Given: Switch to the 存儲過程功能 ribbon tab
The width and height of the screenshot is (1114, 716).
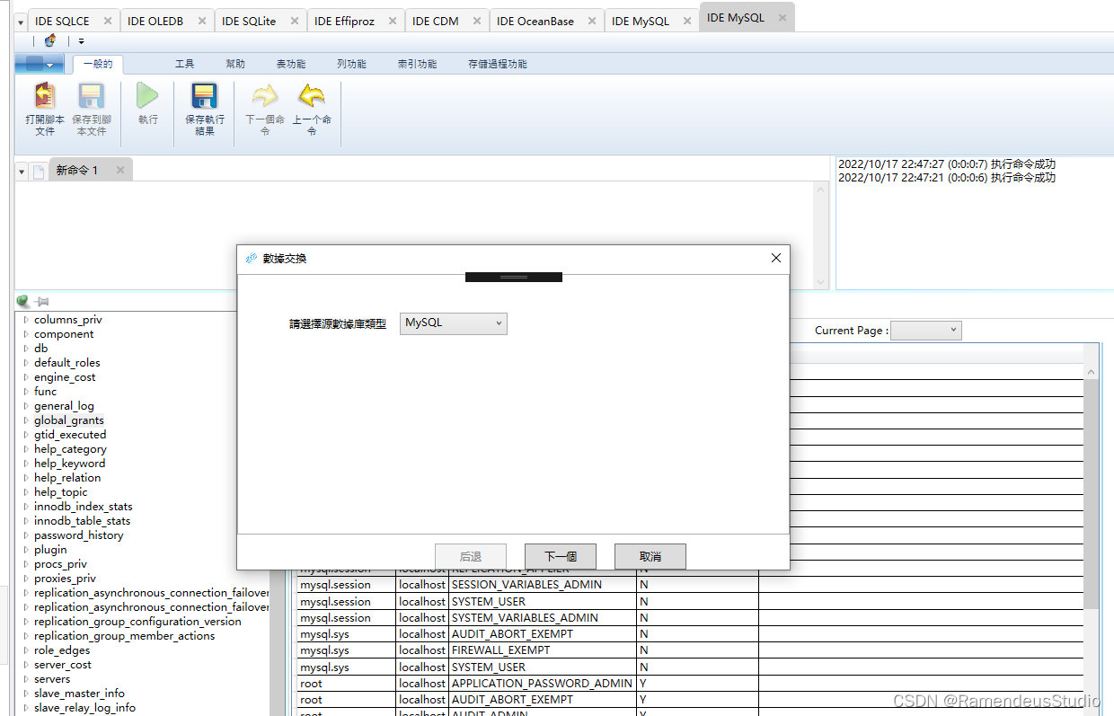Looking at the screenshot, I should point(498,64).
